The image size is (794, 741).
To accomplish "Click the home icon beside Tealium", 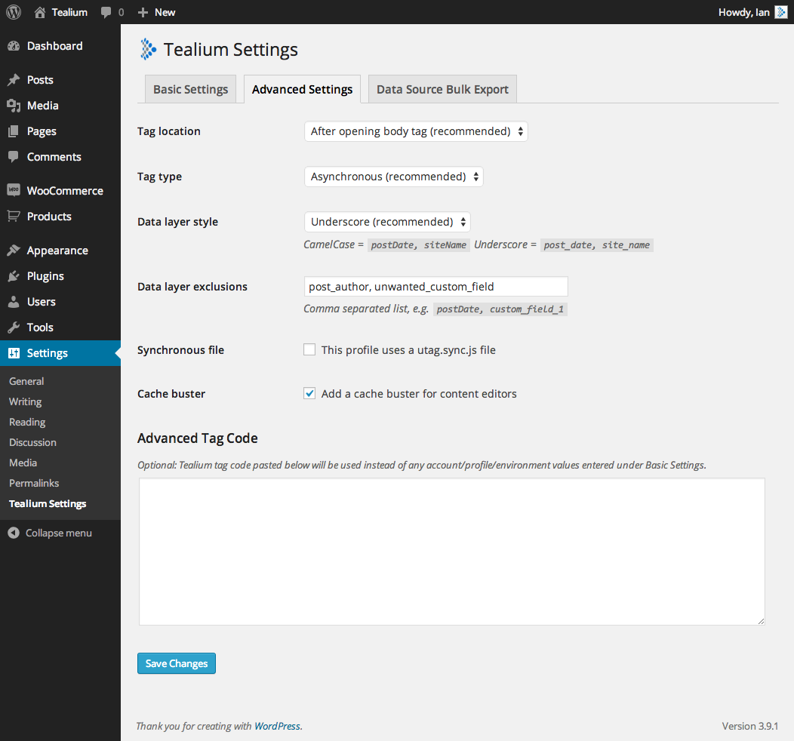I will click(40, 12).
